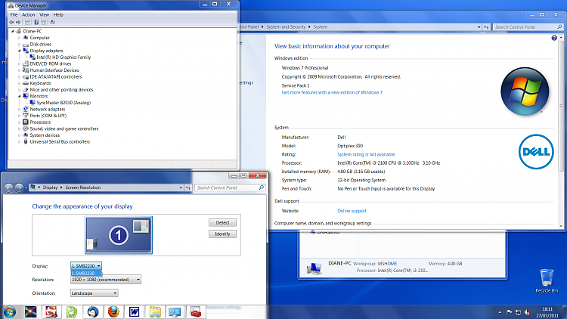567x319 pixels.
Task: Click refresh icon in System window address bar
Action: [x=486, y=27]
